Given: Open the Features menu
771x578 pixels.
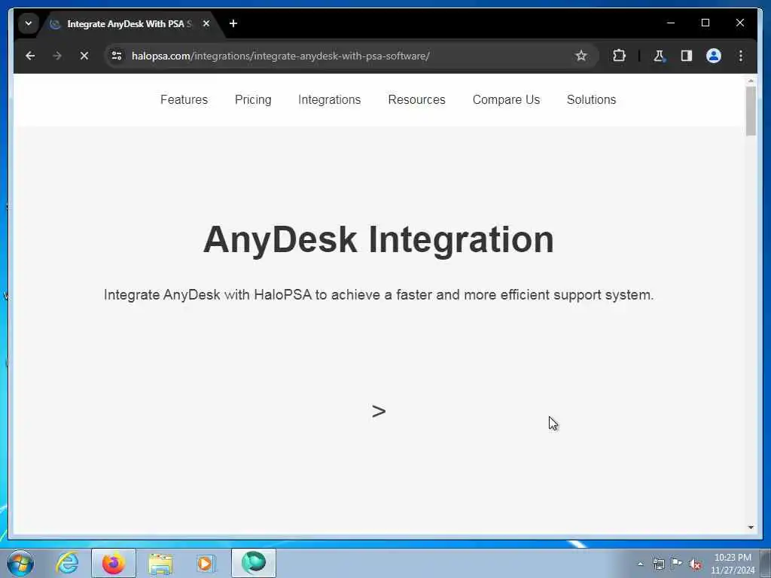Looking at the screenshot, I should point(184,100).
